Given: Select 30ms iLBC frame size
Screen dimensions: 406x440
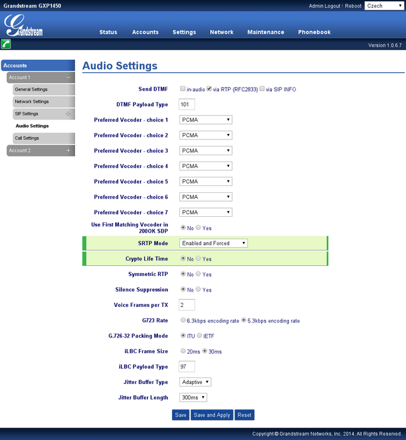Looking at the screenshot, I should click(205, 351).
